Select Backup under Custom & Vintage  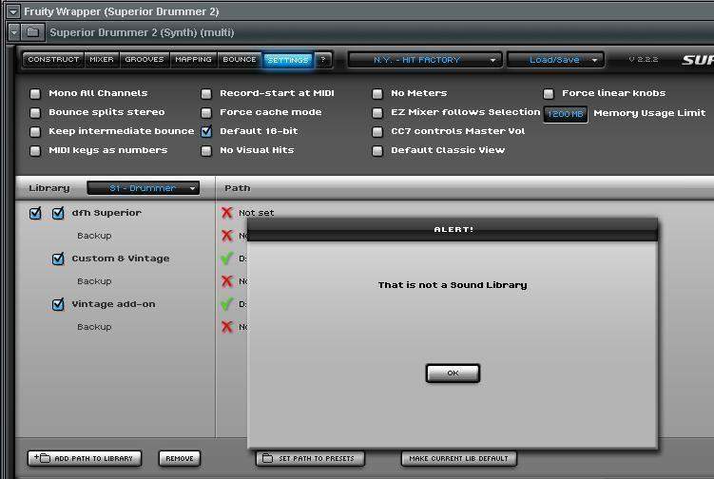point(94,281)
